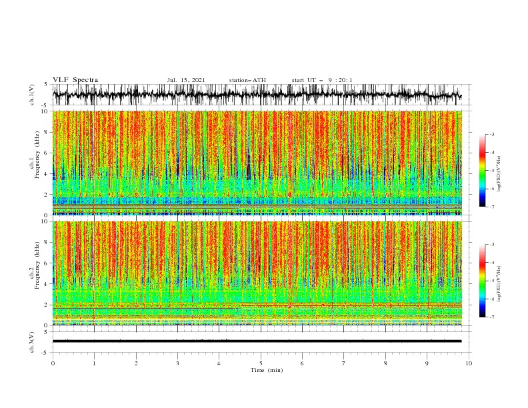
Task: Click the "6" tick on the time axis
Action: [x=302, y=363]
